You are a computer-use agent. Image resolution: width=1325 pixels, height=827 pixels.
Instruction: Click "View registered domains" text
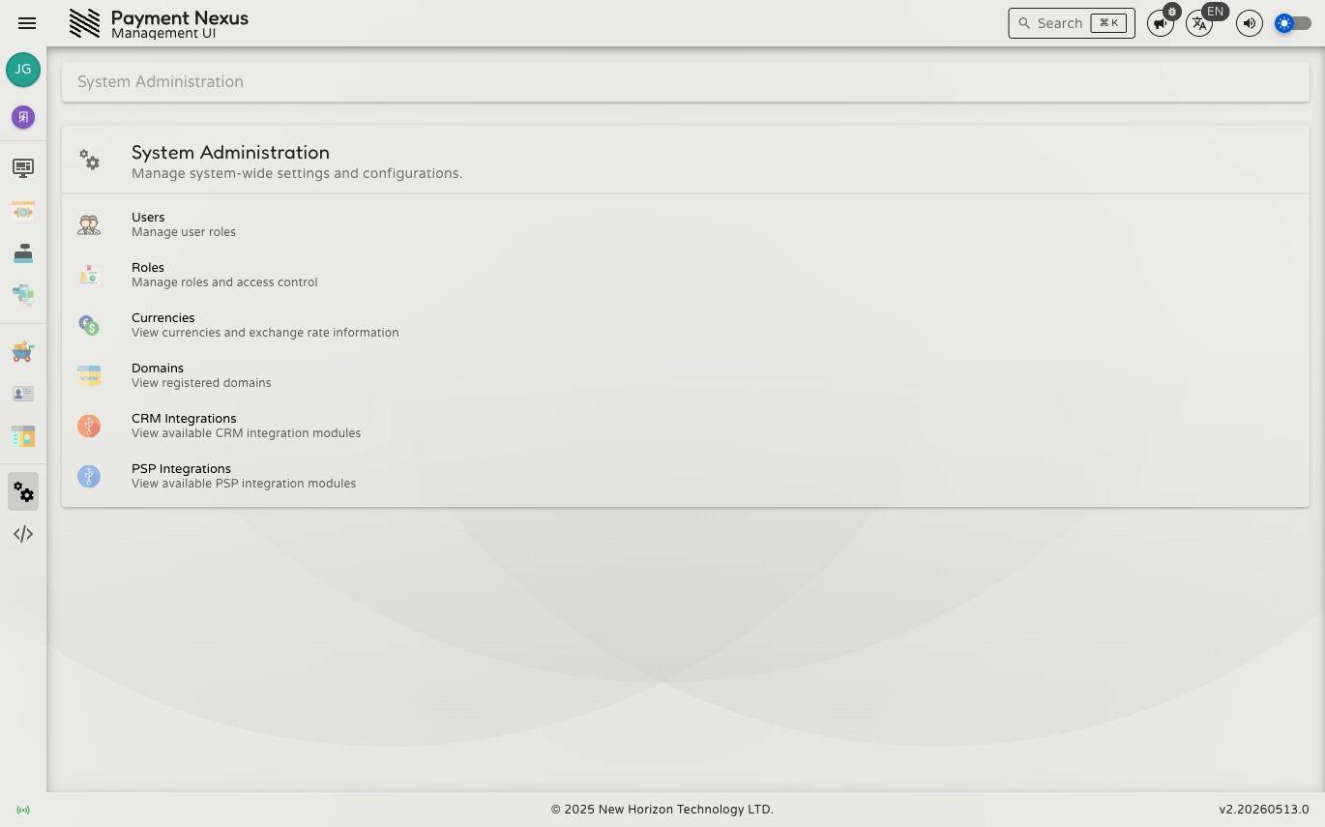click(201, 383)
